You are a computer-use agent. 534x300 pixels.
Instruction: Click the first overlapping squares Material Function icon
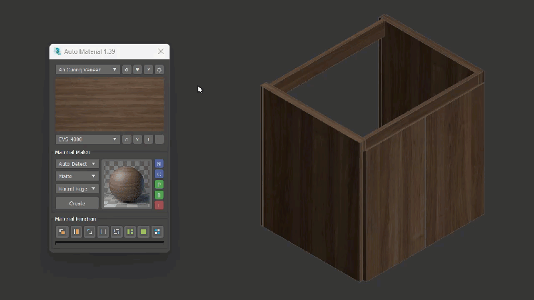pyautogui.click(x=62, y=232)
